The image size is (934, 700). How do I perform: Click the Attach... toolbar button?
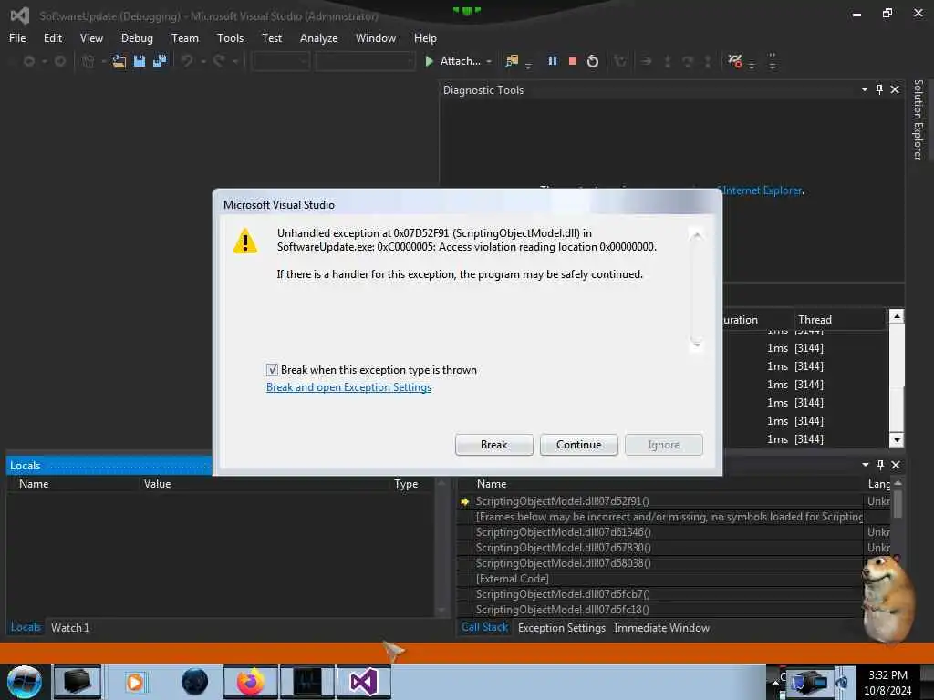click(x=460, y=61)
